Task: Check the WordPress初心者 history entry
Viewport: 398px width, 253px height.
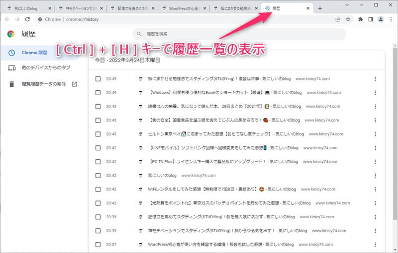Action: (x=98, y=245)
